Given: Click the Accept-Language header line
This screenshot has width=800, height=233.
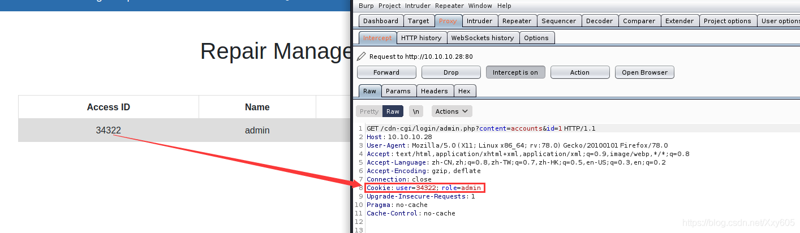Looking at the screenshot, I should point(516,162).
